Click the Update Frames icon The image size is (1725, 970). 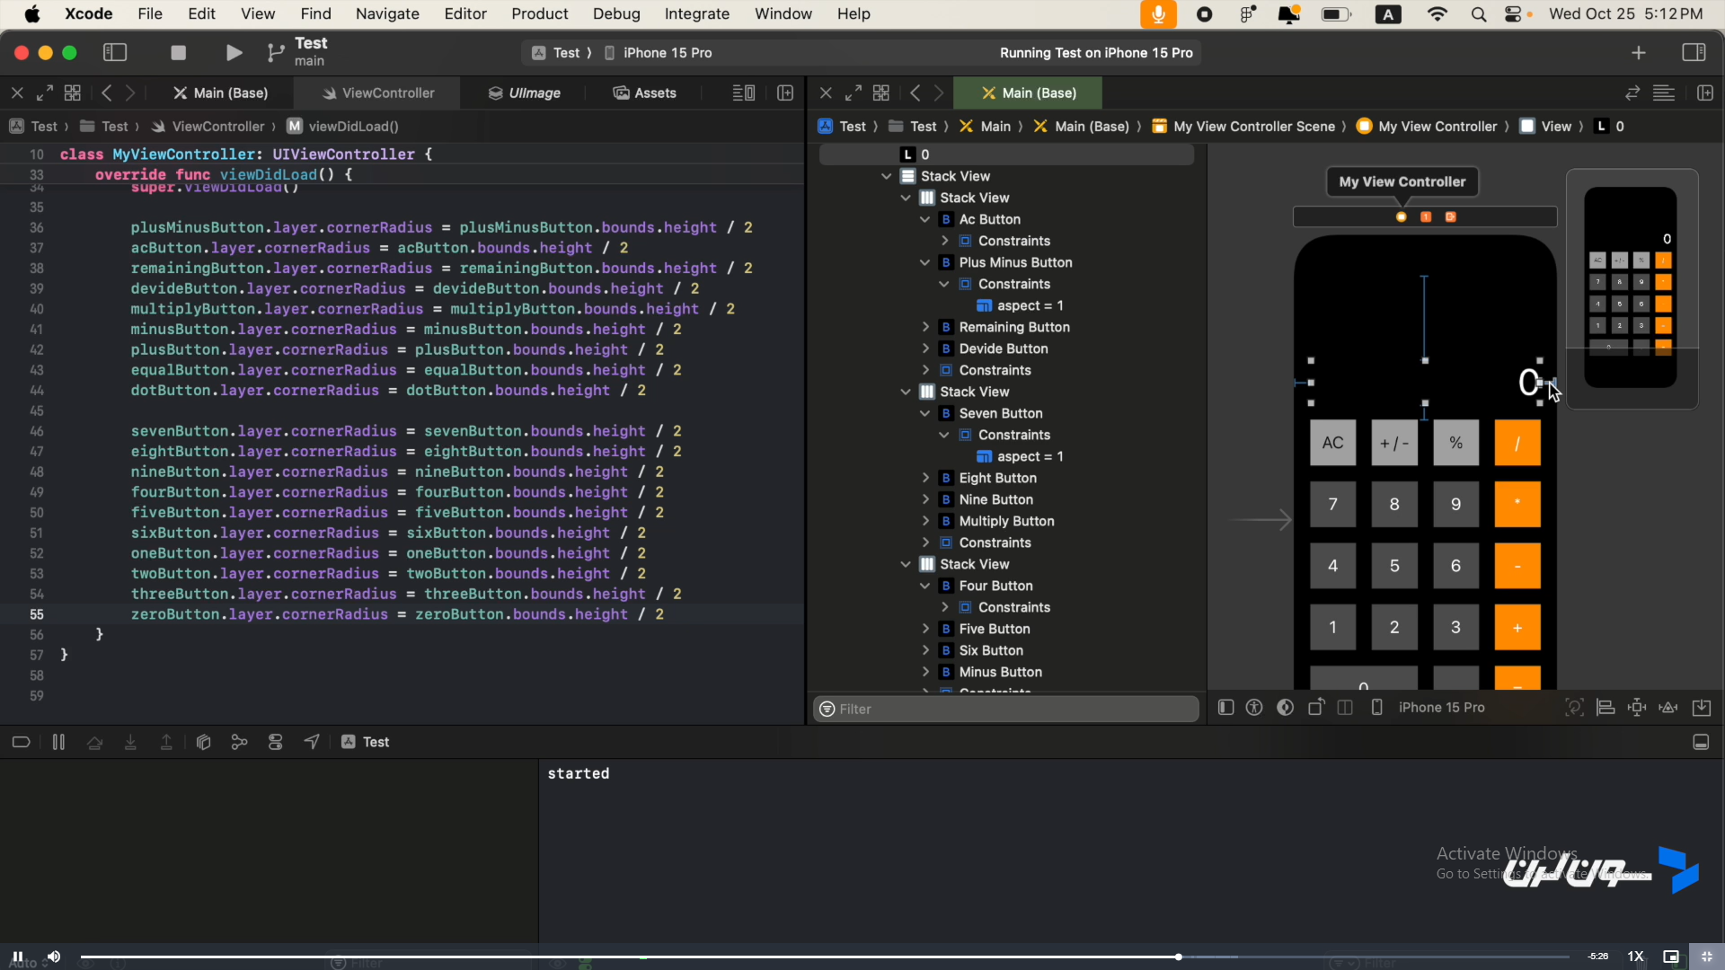point(1574,708)
